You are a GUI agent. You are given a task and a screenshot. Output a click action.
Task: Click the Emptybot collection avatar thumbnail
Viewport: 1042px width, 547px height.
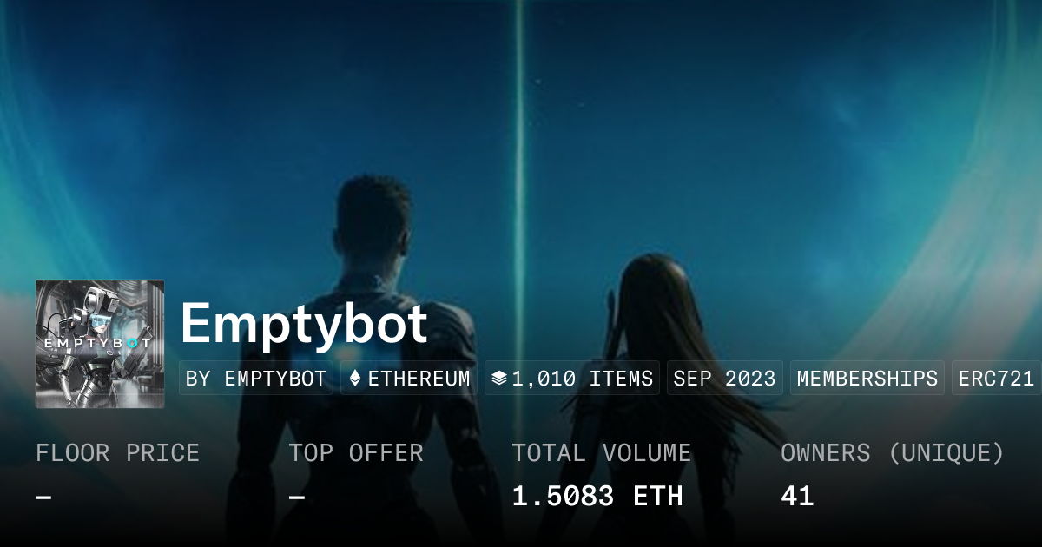[x=100, y=344]
